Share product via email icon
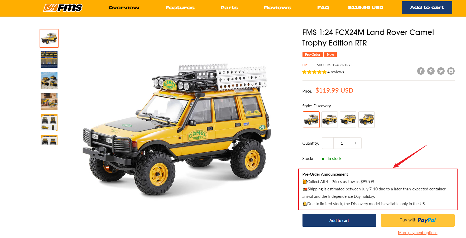Image resolution: width=466 pixels, height=238 pixels. pos(451,71)
